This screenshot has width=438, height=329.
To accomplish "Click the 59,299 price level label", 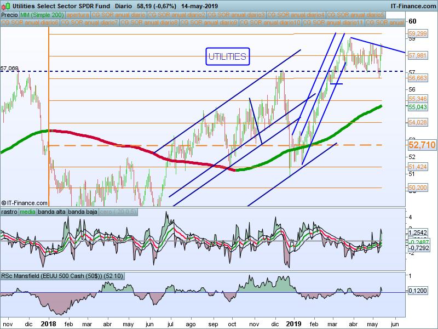I will click(x=418, y=34).
